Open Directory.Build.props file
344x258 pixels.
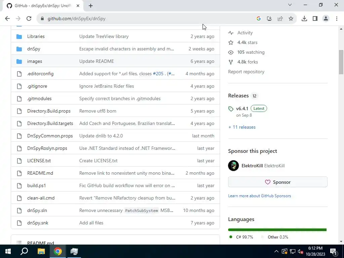coord(49,111)
